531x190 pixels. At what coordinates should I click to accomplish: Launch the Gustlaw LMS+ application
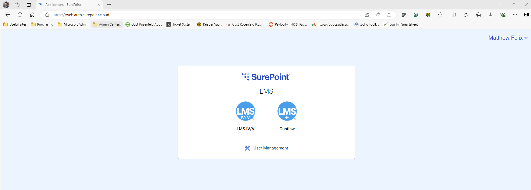tap(287, 111)
